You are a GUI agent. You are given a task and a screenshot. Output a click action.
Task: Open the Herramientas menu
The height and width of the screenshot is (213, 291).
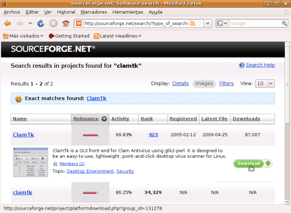click(x=129, y=11)
